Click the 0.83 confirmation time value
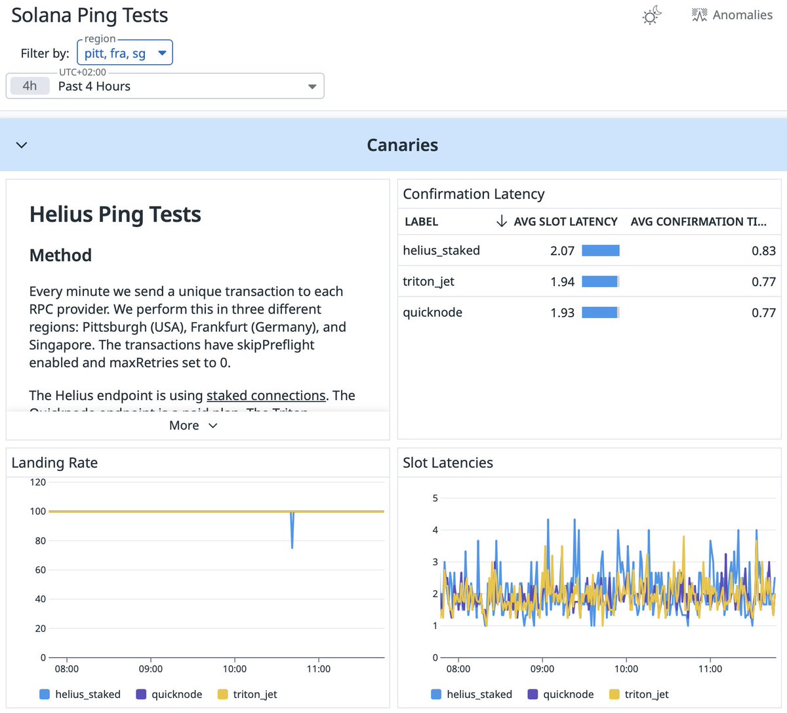 click(763, 251)
